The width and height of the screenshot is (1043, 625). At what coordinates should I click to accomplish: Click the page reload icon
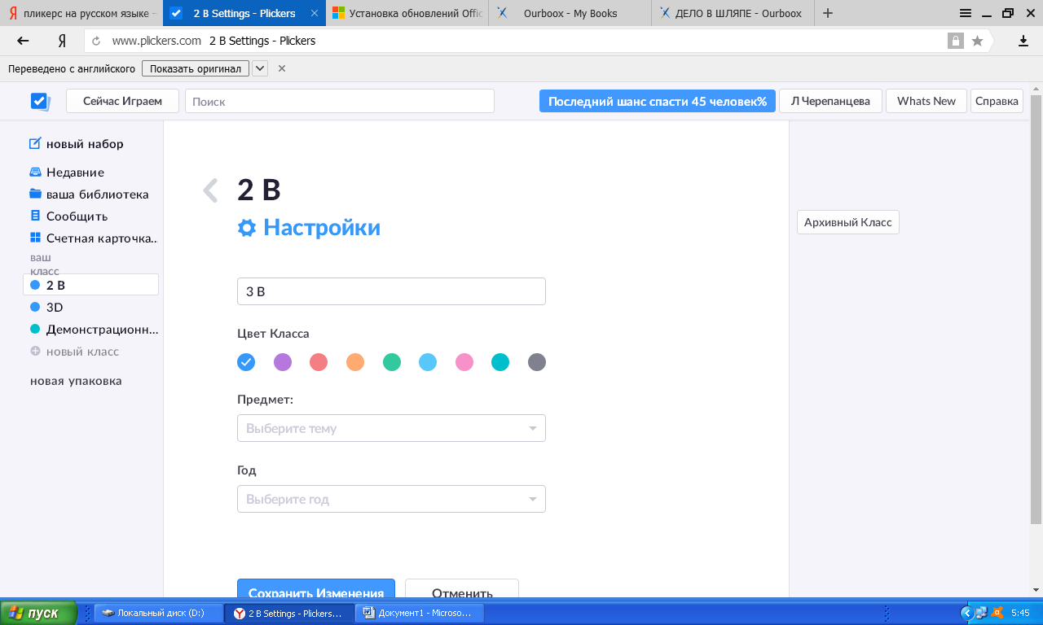point(96,41)
